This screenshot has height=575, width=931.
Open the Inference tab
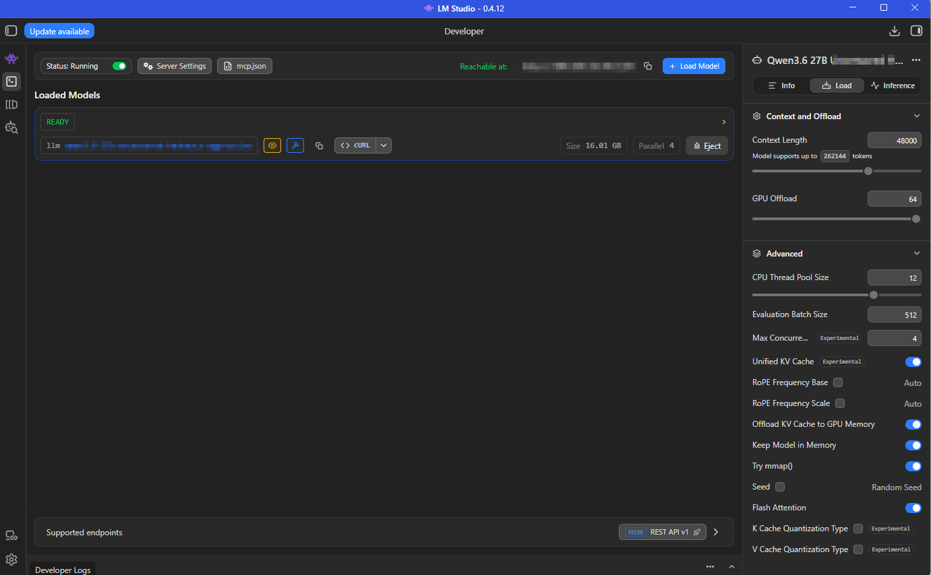[x=893, y=86]
